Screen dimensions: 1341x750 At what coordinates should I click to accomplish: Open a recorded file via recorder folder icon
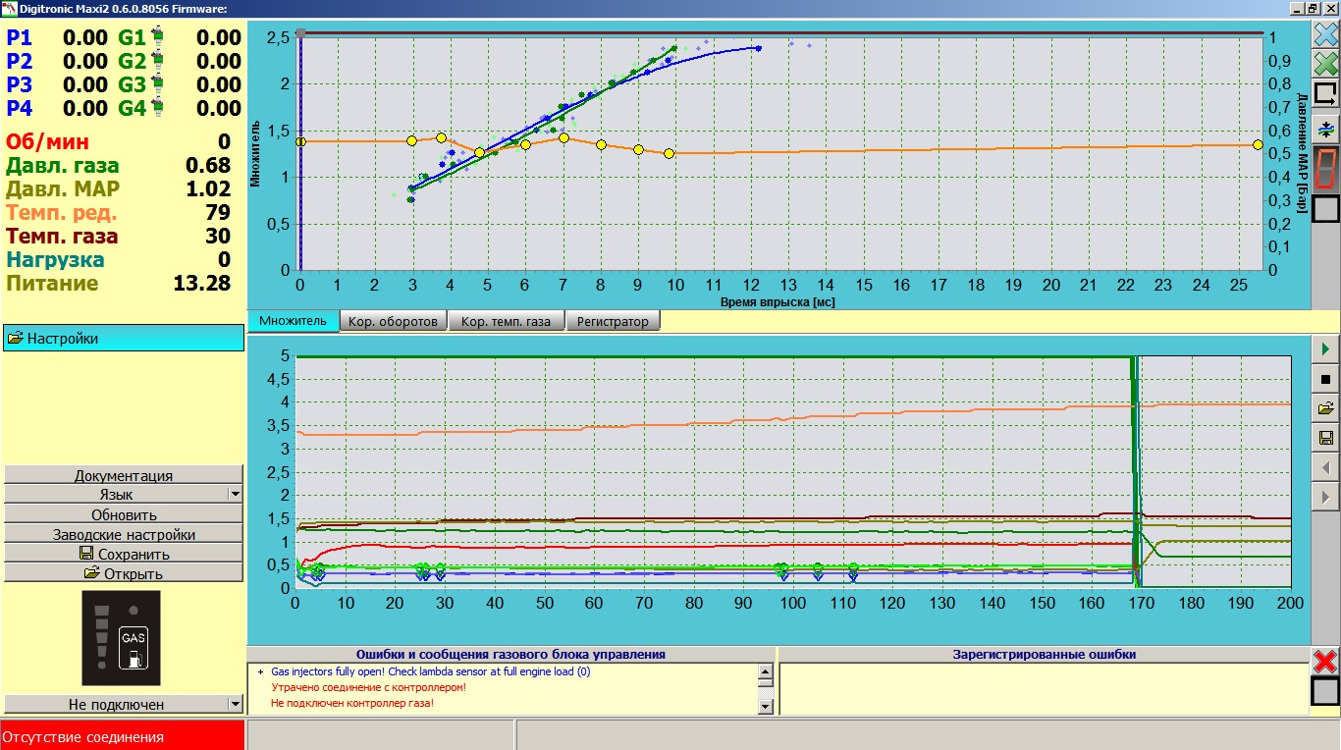(x=1325, y=408)
